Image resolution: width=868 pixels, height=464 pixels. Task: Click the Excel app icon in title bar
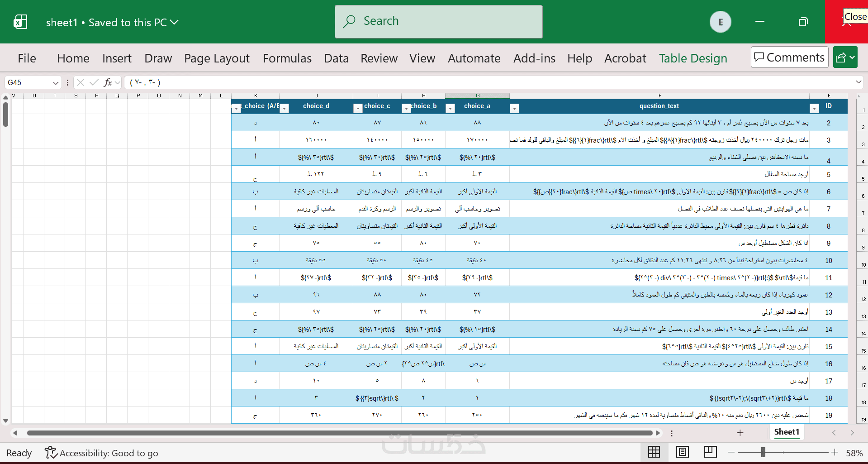(x=20, y=22)
